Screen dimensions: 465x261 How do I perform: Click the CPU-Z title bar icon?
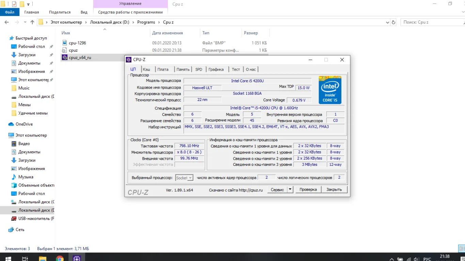pos(129,60)
